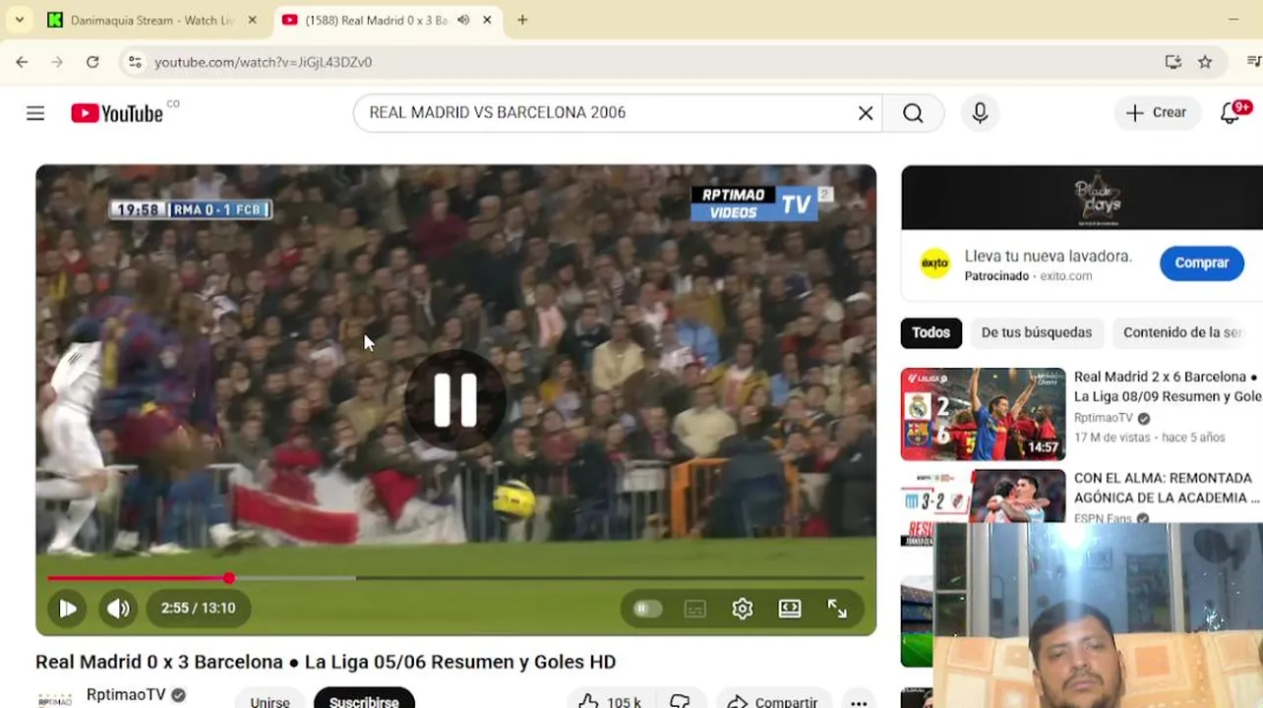Open the Real Madrid 2 x 6 Barcelona thumbnail
Screen dimensions: 1263x708
(x=983, y=414)
